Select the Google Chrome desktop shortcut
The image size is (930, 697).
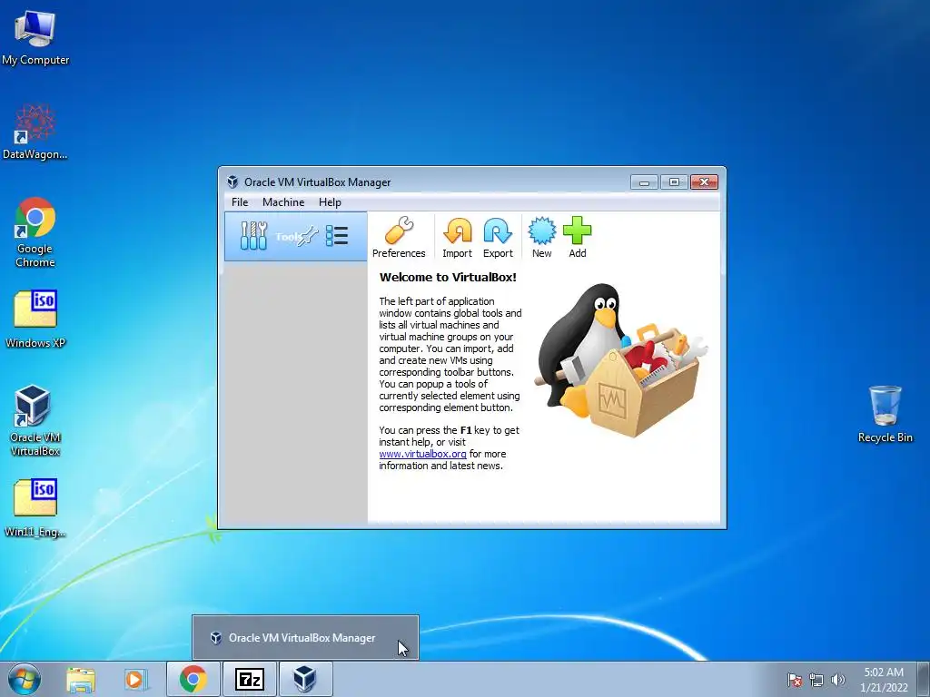(x=35, y=232)
